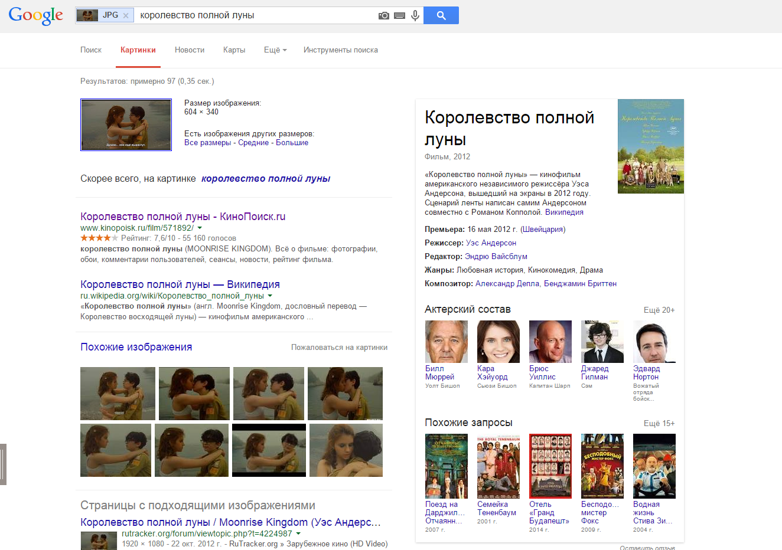Open search by image camera icon
The image size is (782, 550).
point(384,15)
